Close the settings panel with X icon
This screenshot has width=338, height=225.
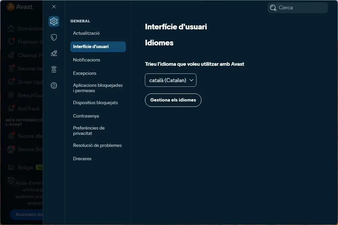tap(54, 7)
